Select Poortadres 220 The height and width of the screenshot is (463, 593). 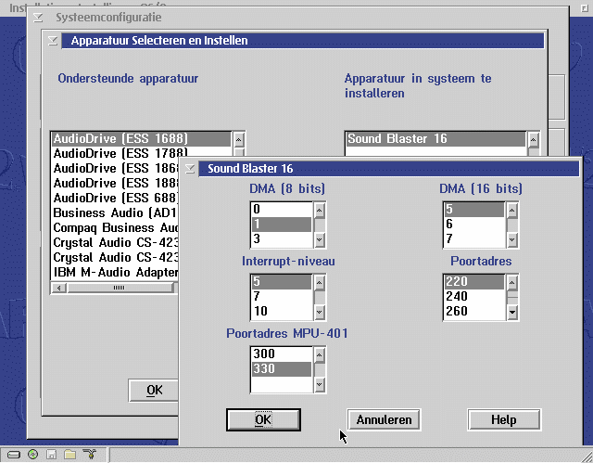474,282
